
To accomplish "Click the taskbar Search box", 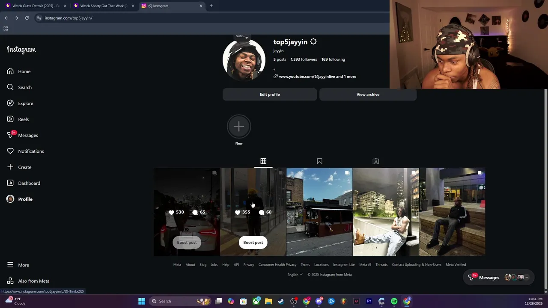I will [x=180, y=301].
